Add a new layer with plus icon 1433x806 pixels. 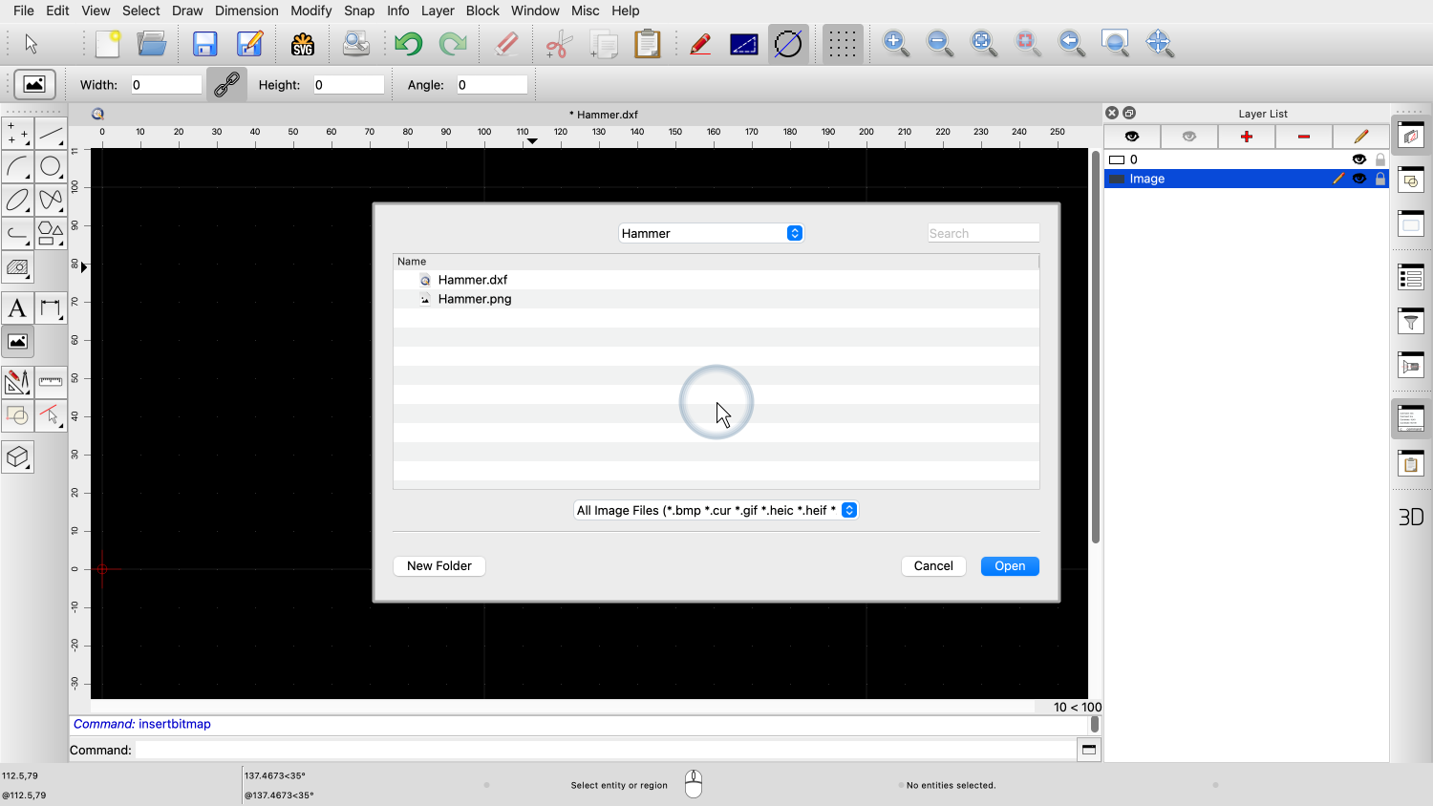(1246, 137)
